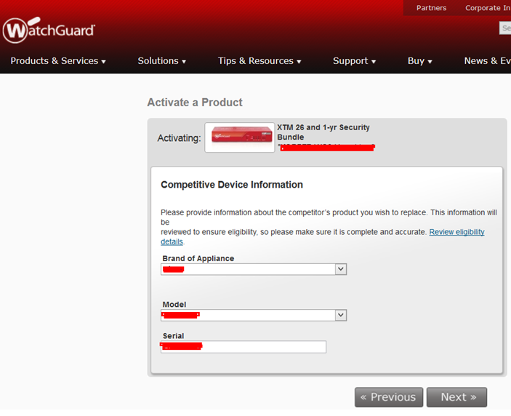511x416 pixels.
Task: Click the Activating: label
Action: point(179,138)
